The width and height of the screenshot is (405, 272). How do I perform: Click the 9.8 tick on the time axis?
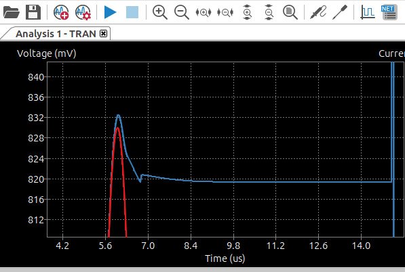point(233,246)
